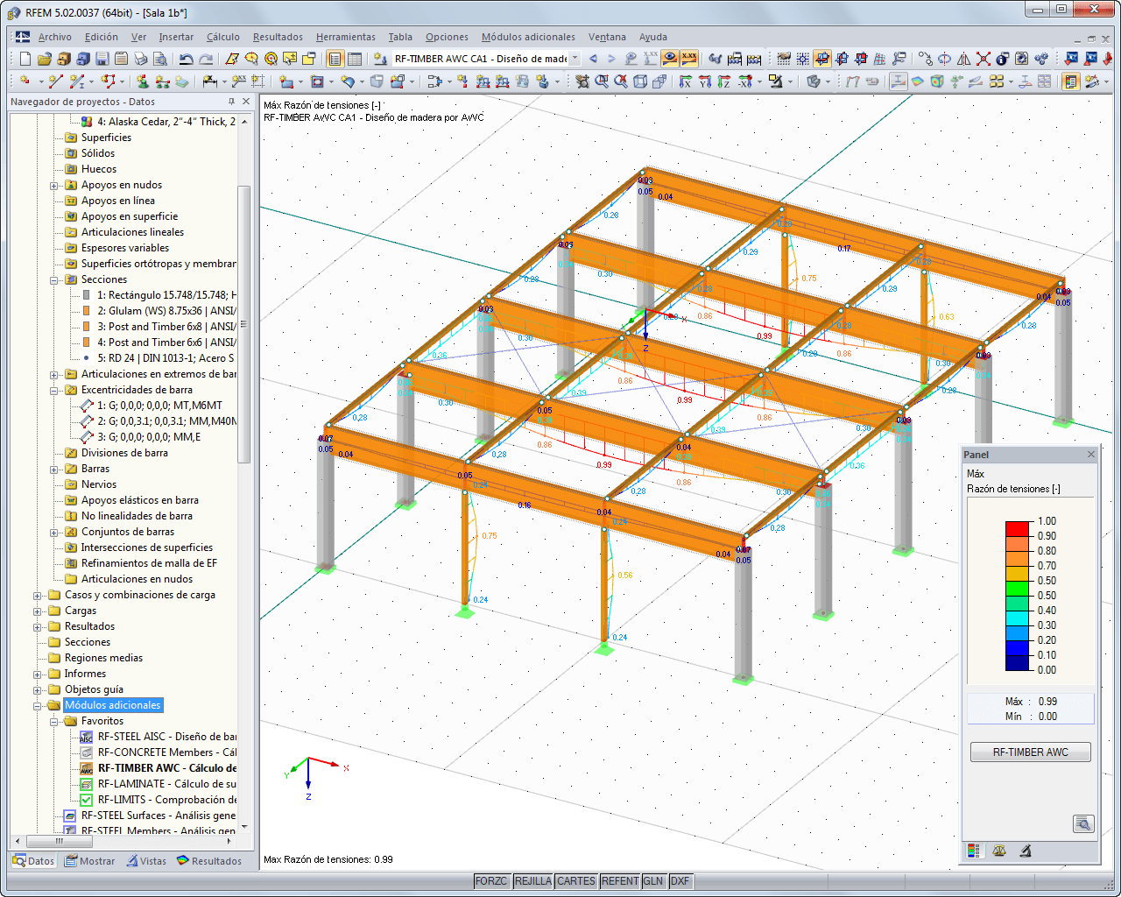
Task: Select view in X direction icon
Action: click(x=685, y=81)
